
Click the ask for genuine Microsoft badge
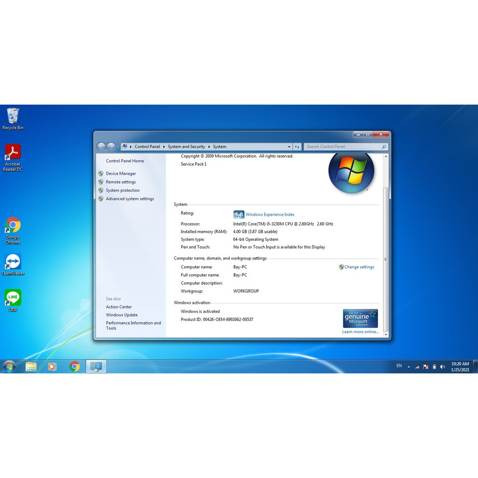pyautogui.click(x=360, y=318)
